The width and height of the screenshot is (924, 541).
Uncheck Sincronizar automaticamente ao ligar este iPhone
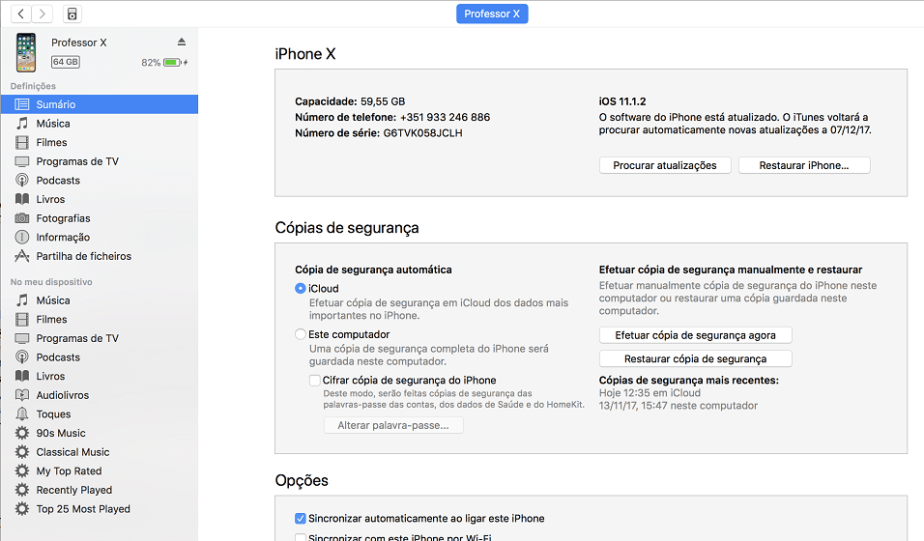(300, 518)
